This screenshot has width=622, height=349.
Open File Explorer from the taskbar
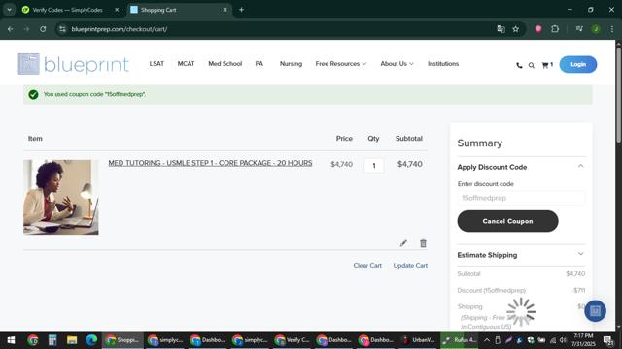[x=72, y=340]
